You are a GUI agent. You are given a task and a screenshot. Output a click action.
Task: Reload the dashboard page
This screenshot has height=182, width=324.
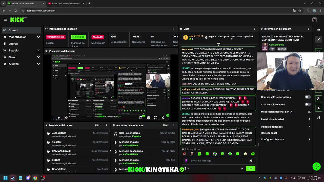click(x=16, y=11)
